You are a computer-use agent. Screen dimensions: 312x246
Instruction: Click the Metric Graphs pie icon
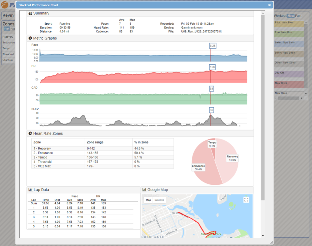coord(30,38)
